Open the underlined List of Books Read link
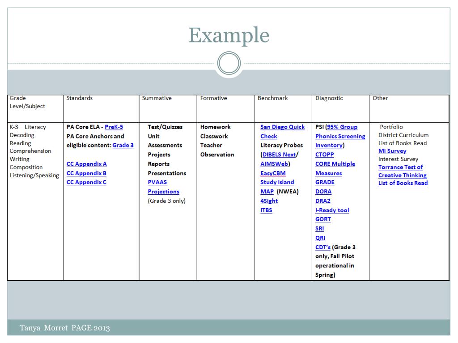The image size is (458, 343). coord(403,183)
